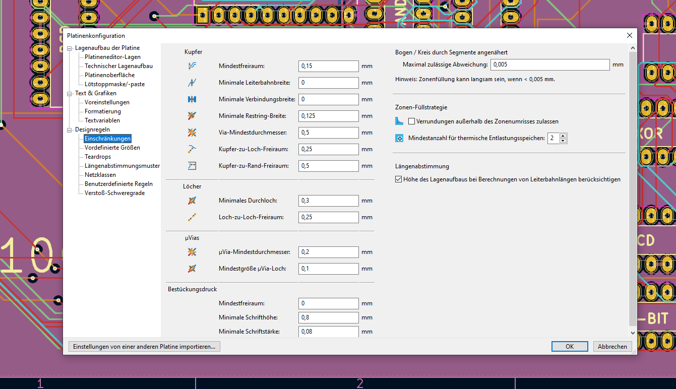The image size is (676, 389).
Task: Click the Kupfer-zu-Loch-Freiraum field
Action: click(x=329, y=149)
